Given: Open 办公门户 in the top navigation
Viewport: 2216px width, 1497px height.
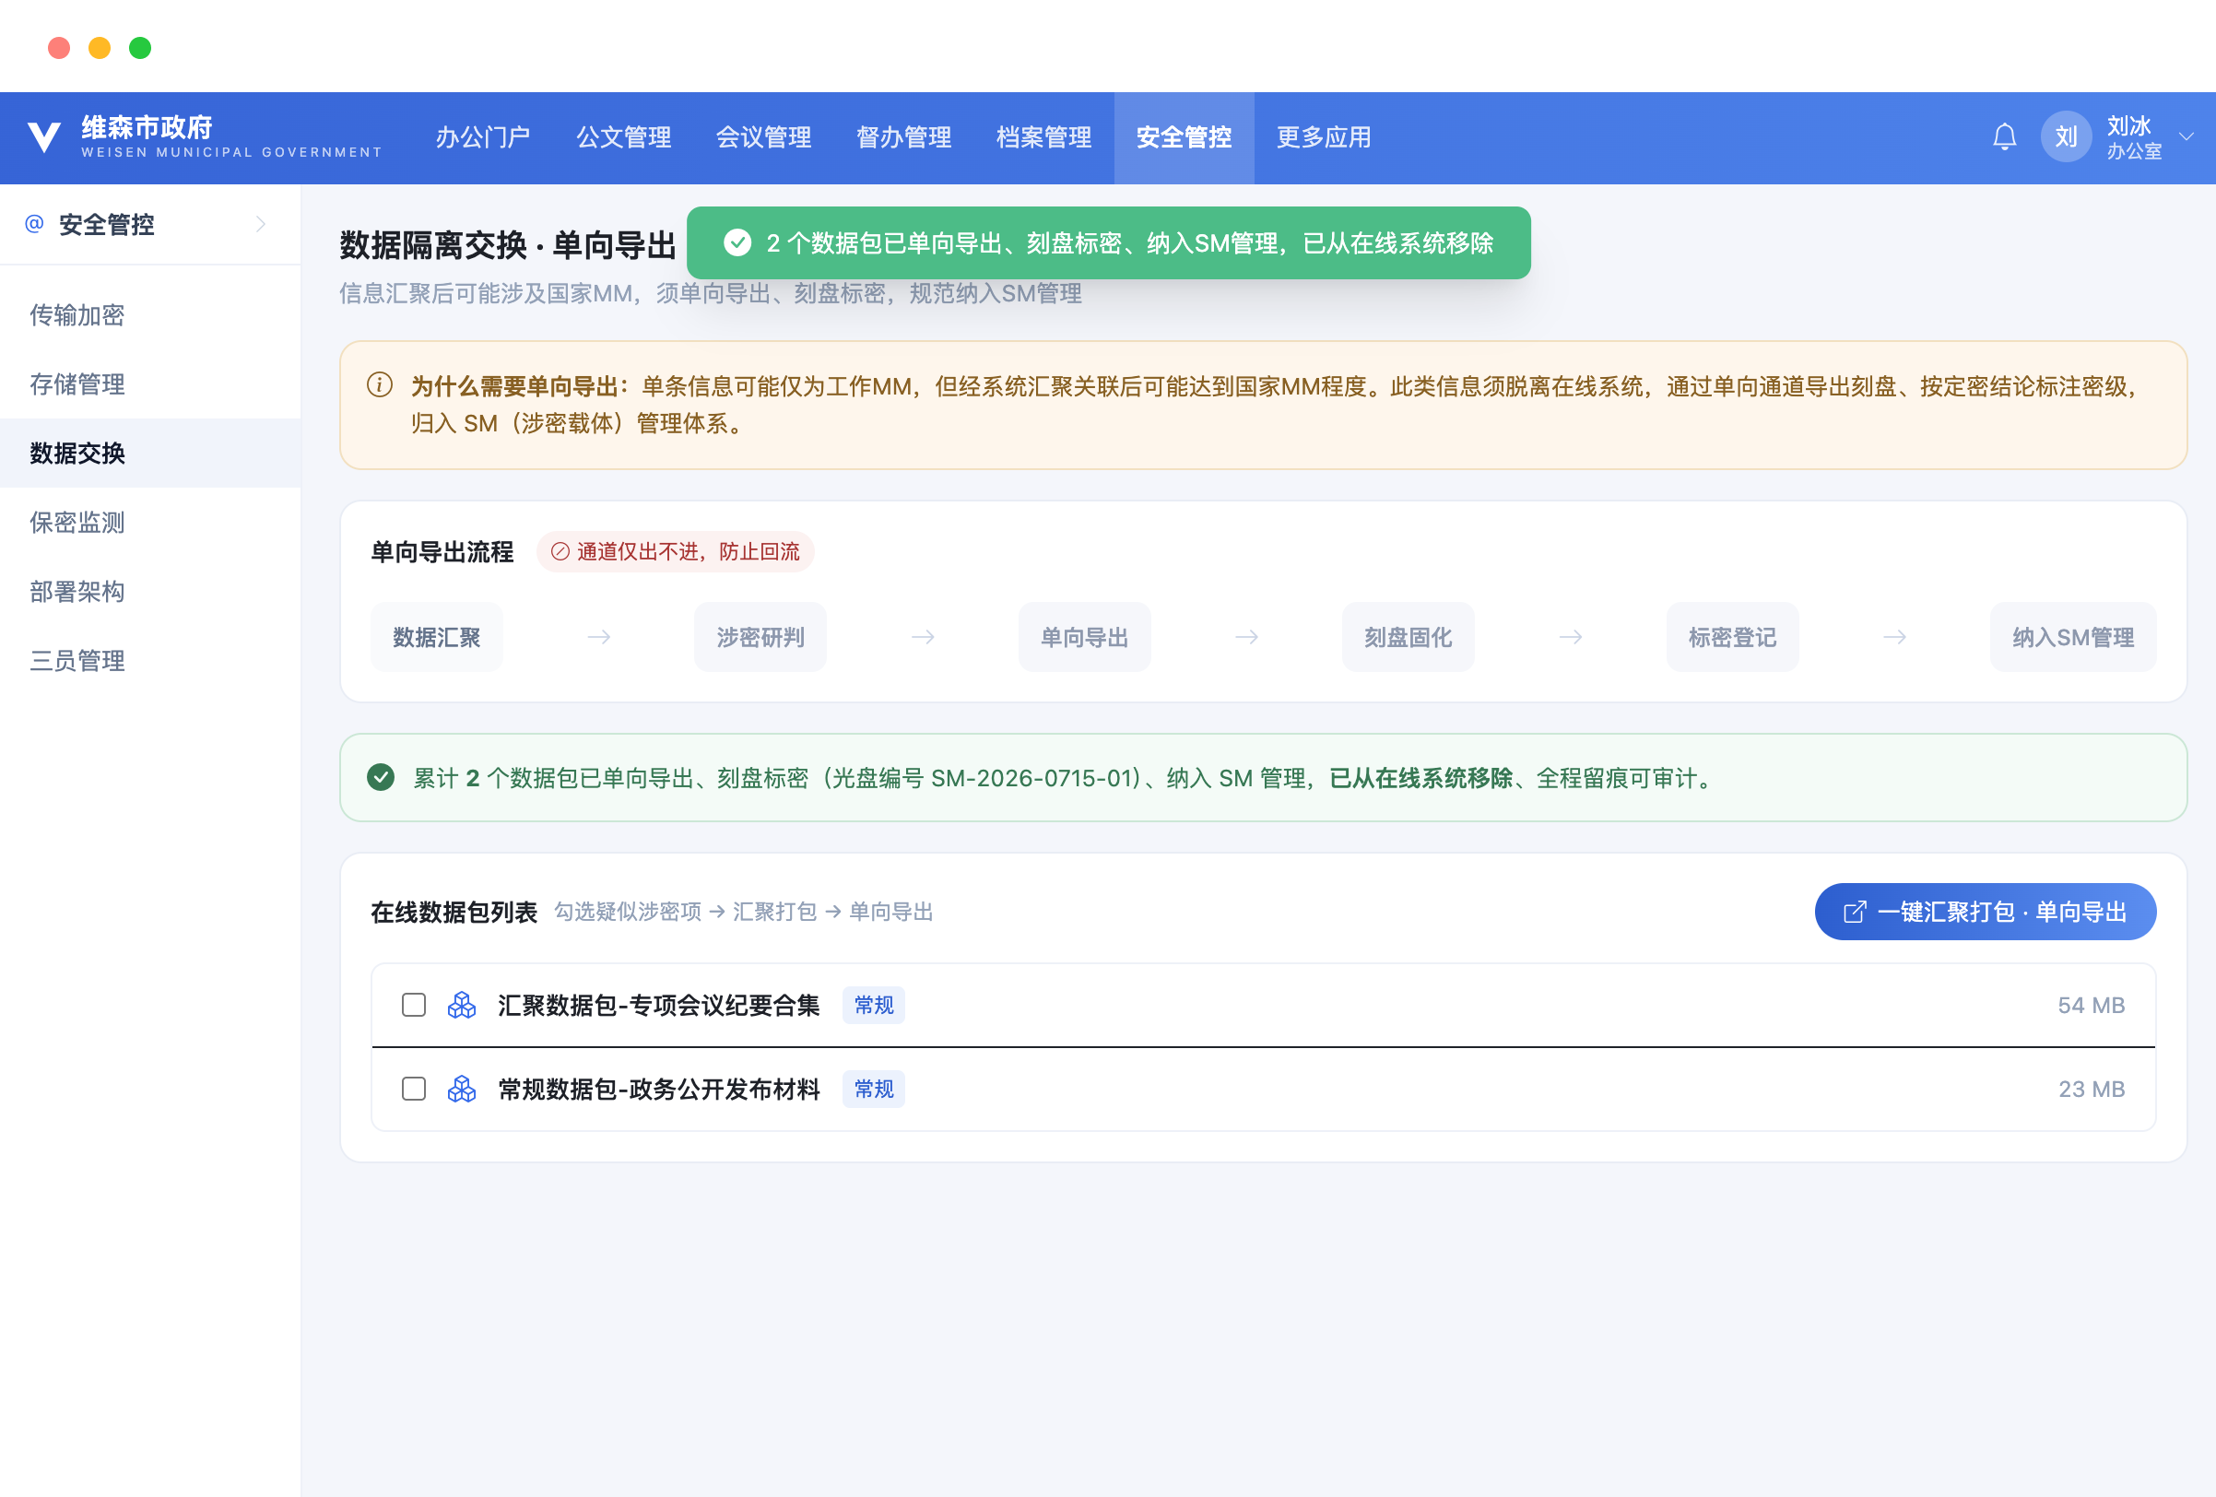Looking at the screenshot, I should (x=482, y=137).
